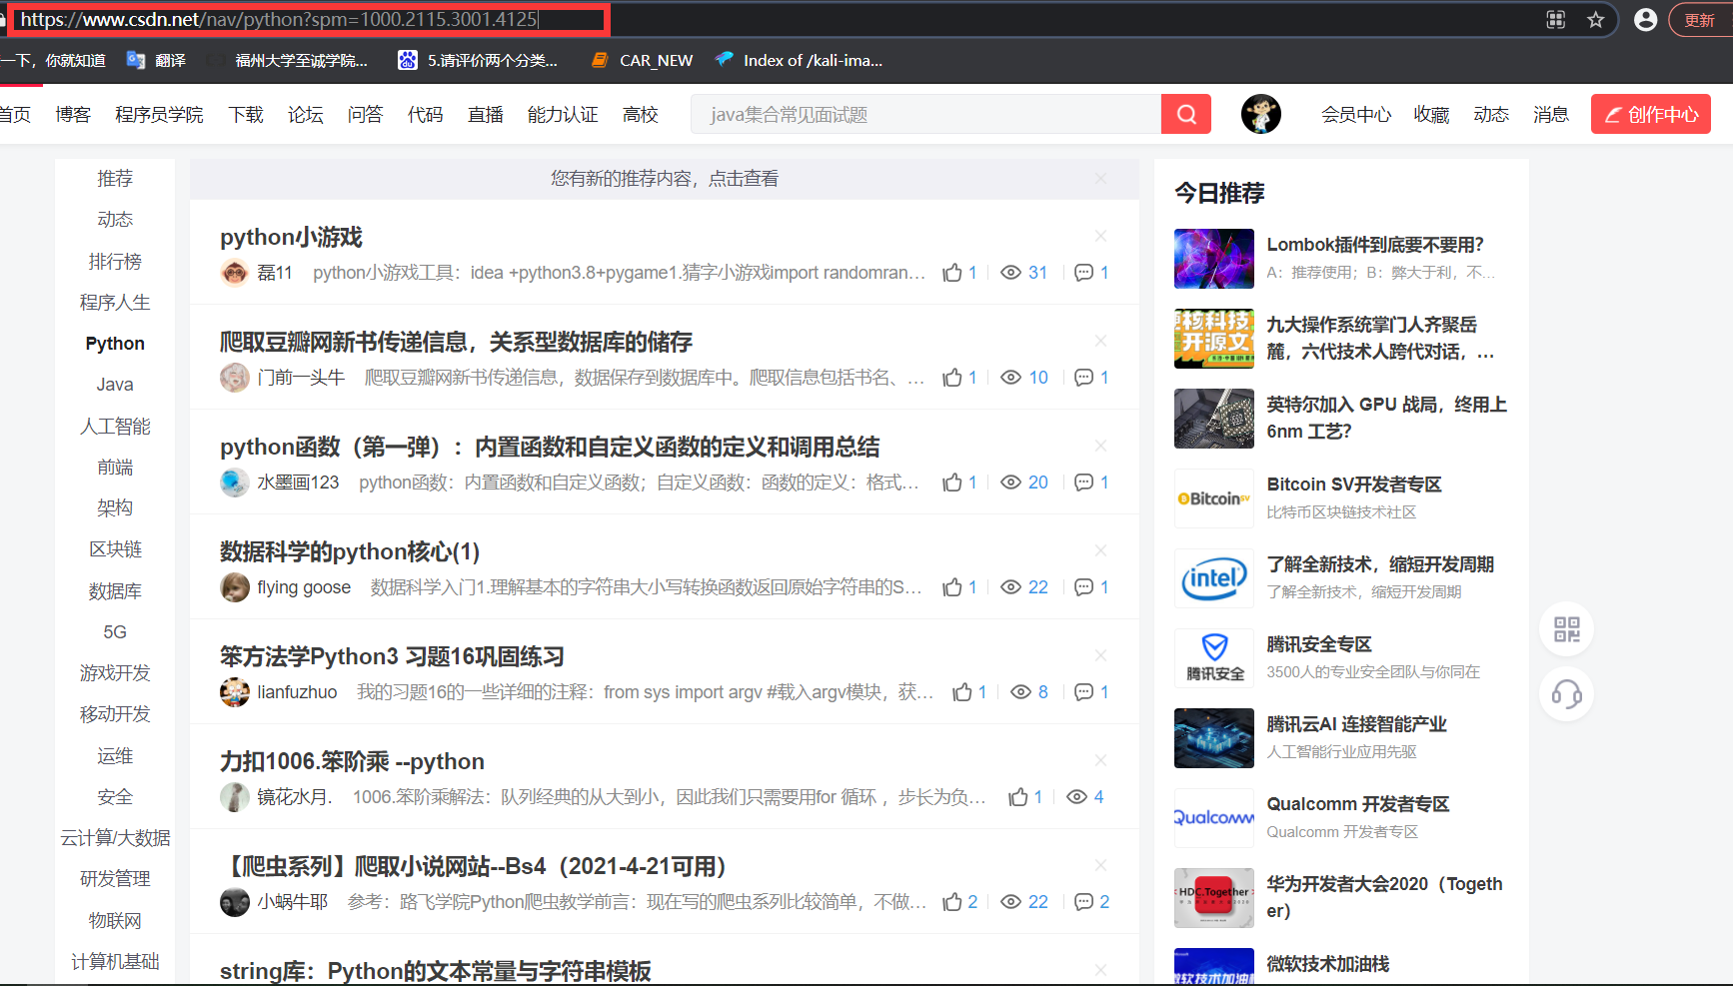Screen dimensions: 1733x986
Task: Dismiss the 数据科学的python核心(1) feed item
Action: [1100, 550]
